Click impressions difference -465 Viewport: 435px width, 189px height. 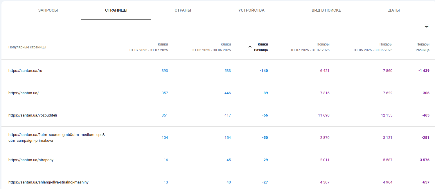(425, 115)
